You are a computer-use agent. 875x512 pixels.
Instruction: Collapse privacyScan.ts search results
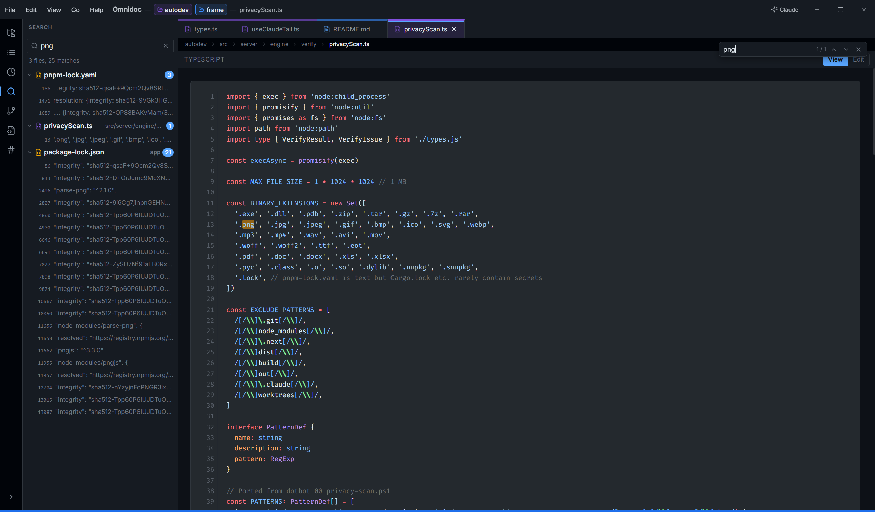[x=29, y=126]
